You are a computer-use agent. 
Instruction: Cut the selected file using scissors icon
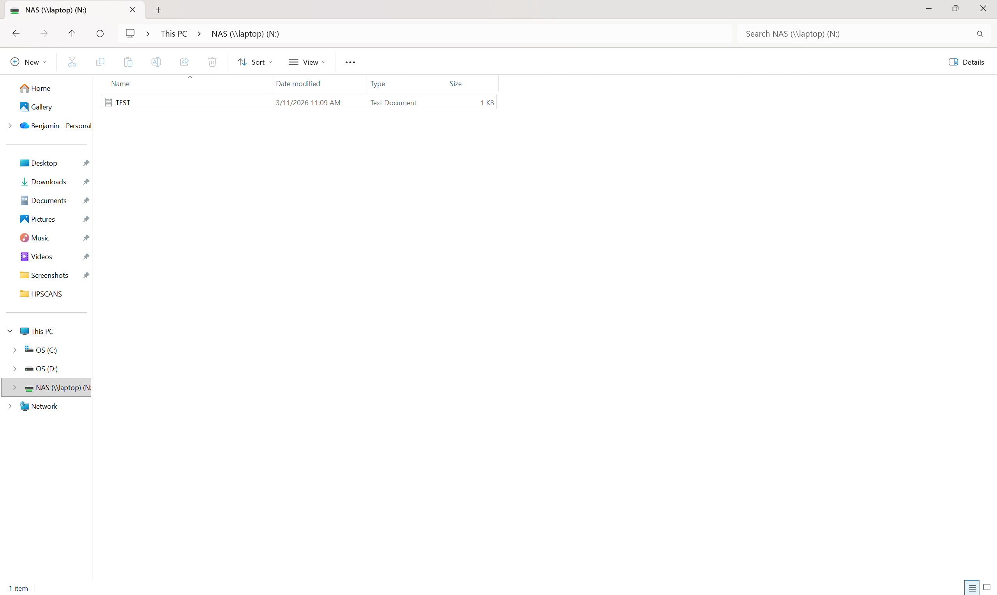[72, 62]
